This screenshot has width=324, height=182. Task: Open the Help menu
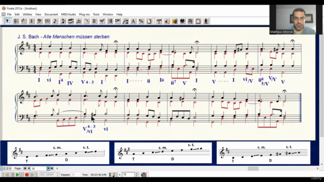(119, 15)
